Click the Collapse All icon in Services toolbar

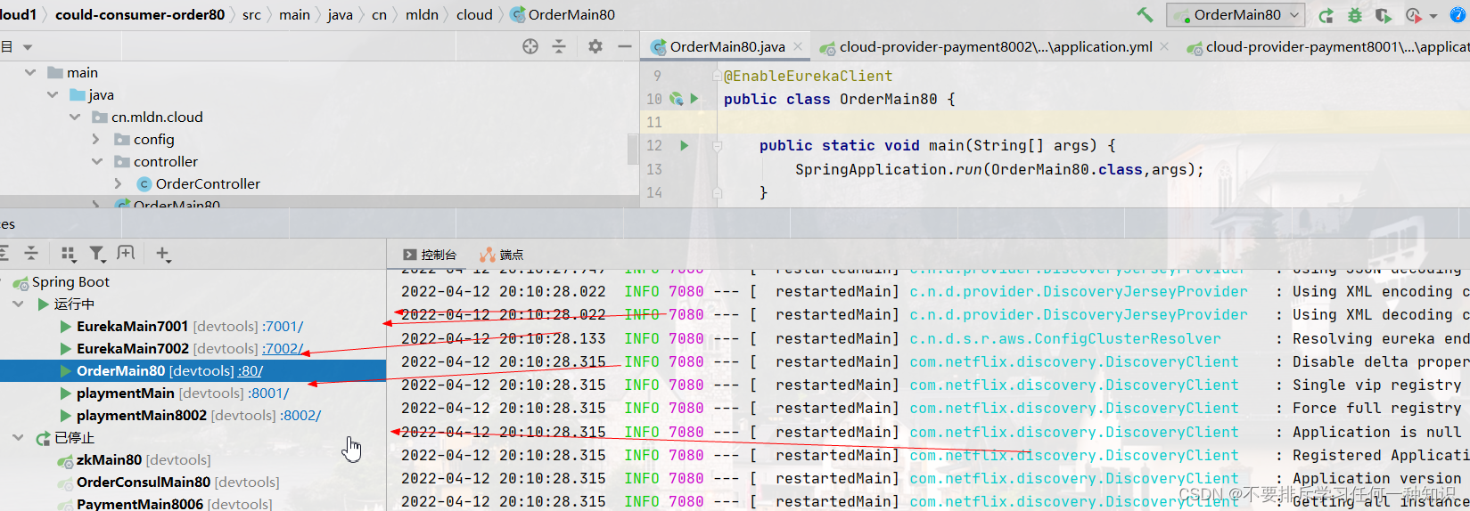[x=31, y=254]
